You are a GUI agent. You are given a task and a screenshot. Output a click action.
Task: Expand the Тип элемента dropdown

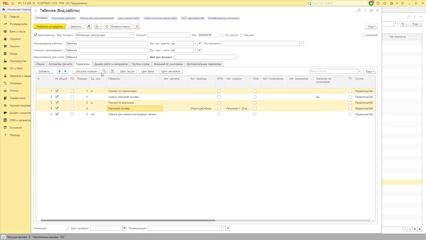point(301,43)
